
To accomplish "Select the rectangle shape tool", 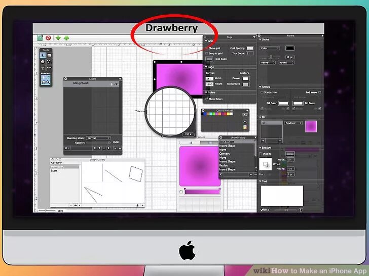I will point(49,55).
